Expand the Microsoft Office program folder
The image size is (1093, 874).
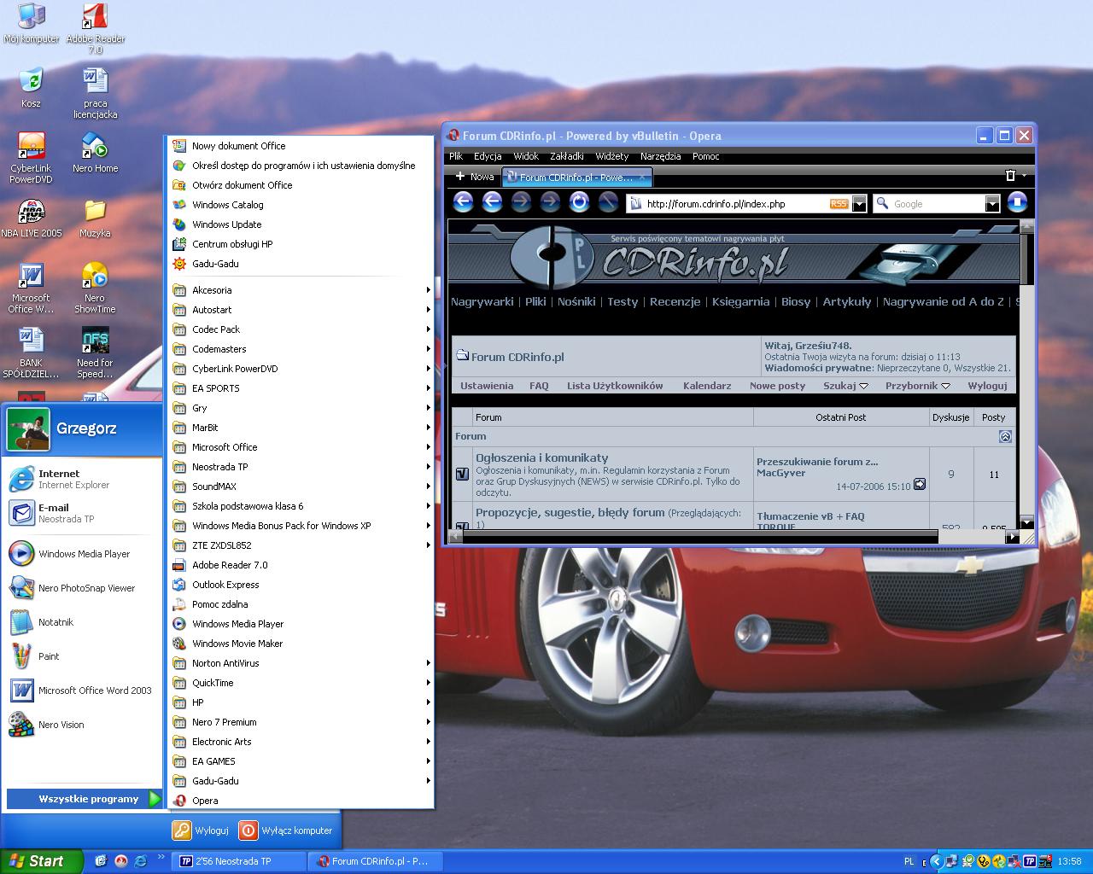pyautogui.click(x=301, y=447)
